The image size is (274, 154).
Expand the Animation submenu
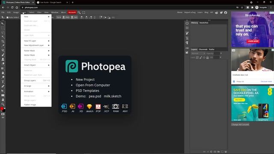pos(36,91)
